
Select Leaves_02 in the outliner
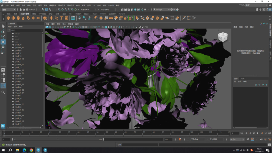19,48
